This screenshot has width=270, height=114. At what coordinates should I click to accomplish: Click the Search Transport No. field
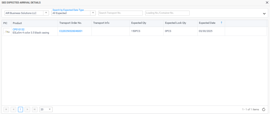click(120, 13)
